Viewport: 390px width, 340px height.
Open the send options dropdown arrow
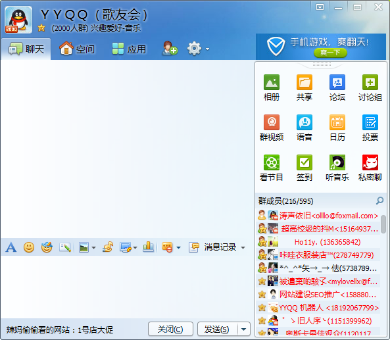tap(244, 329)
